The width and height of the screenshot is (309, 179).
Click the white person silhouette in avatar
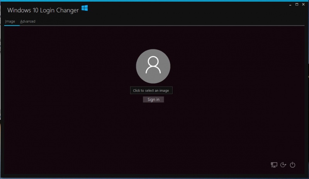[153, 65]
